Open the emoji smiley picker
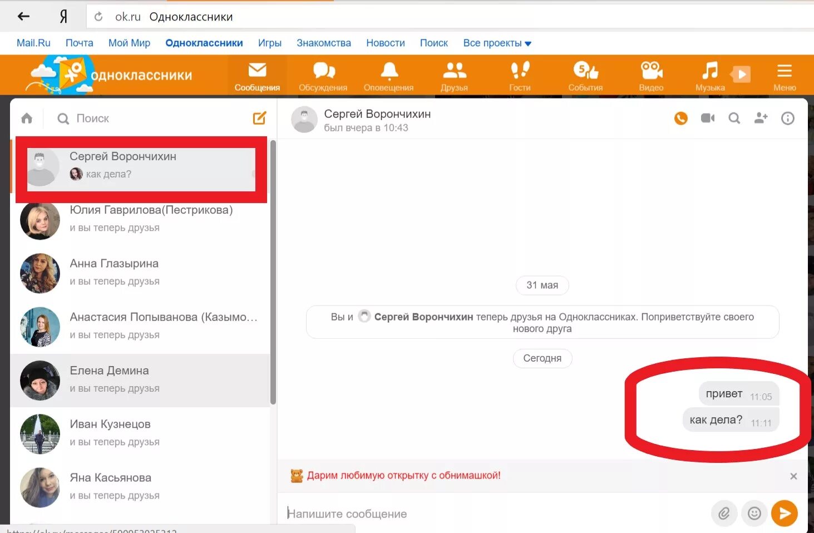Image resolution: width=814 pixels, height=533 pixels. coord(754,514)
